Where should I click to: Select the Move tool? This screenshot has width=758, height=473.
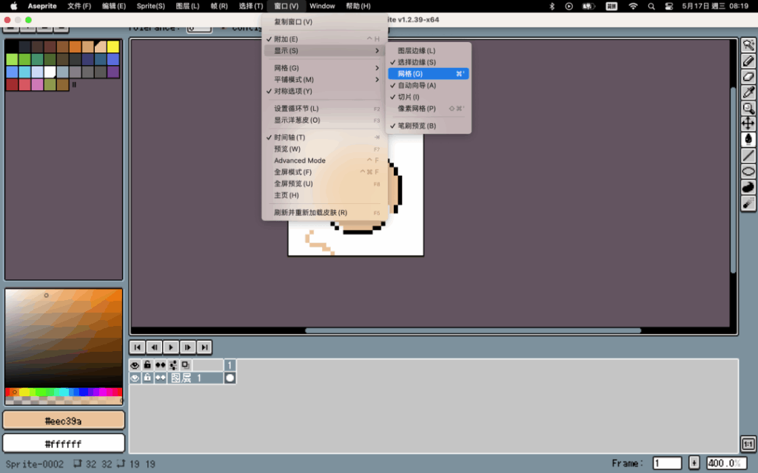pos(748,123)
